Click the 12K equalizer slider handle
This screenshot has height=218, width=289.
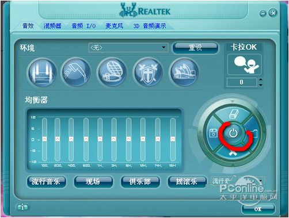click(x=143, y=139)
